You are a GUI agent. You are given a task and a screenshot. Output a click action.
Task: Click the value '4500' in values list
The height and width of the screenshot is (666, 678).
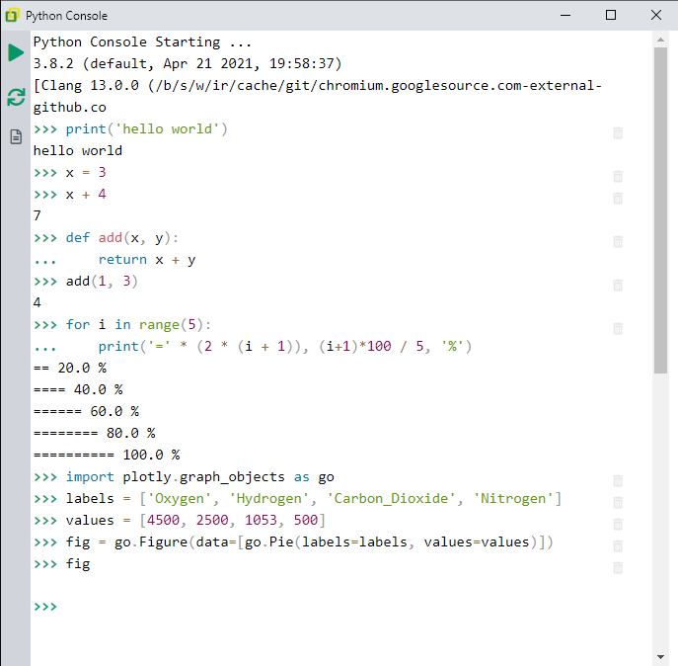click(163, 520)
